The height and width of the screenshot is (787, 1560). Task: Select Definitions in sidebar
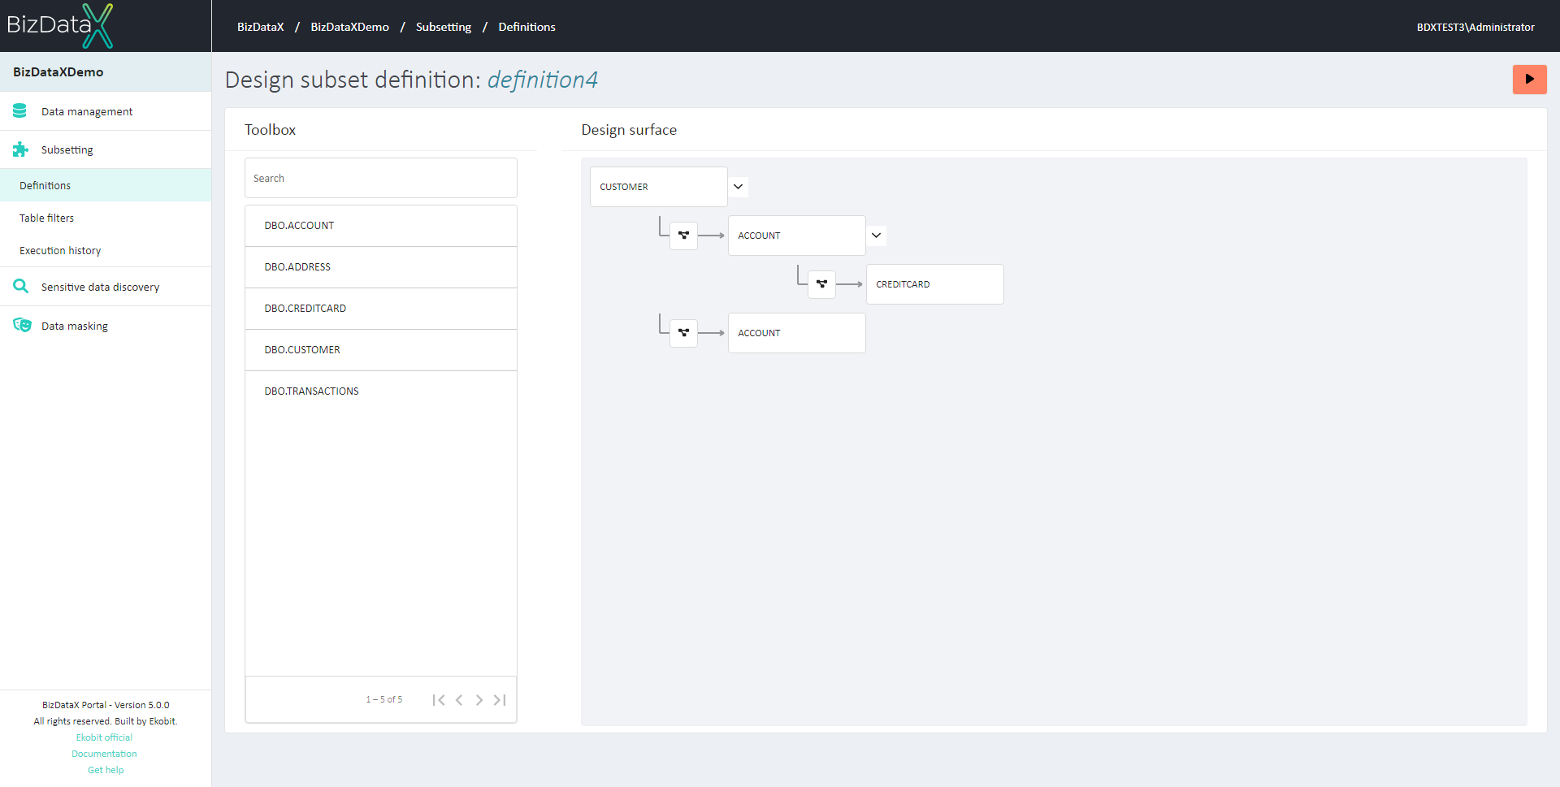[x=106, y=185]
